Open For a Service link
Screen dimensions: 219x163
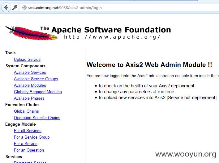pyautogui.click(x=26, y=144)
